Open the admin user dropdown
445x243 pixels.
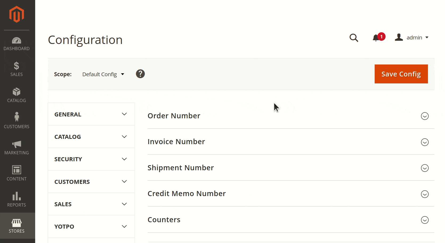(x=412, y=38)
